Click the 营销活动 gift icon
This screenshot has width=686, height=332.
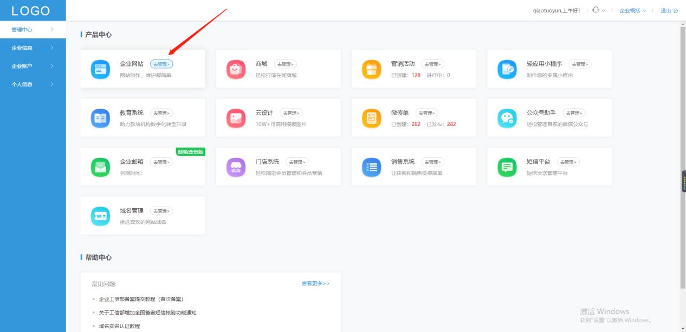click(371, 69)
